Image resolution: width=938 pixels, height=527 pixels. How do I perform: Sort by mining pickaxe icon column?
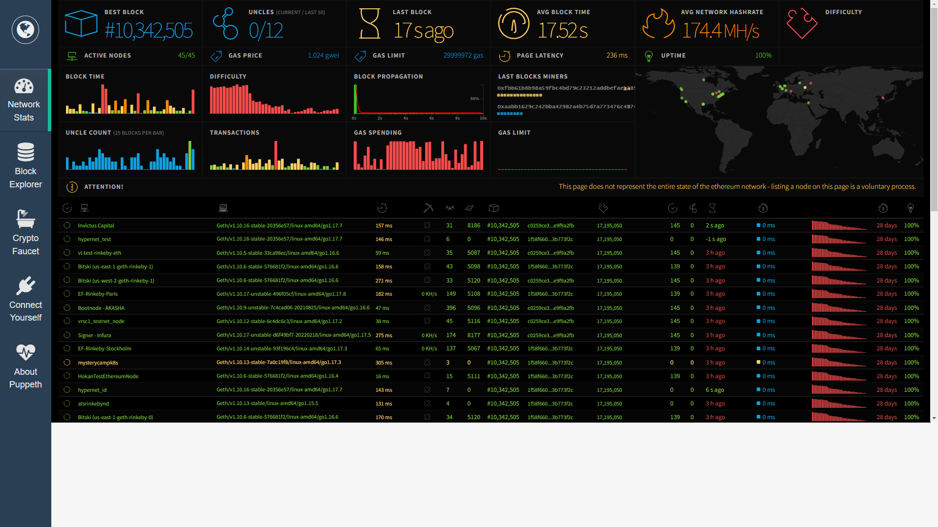tap(428, 208)
